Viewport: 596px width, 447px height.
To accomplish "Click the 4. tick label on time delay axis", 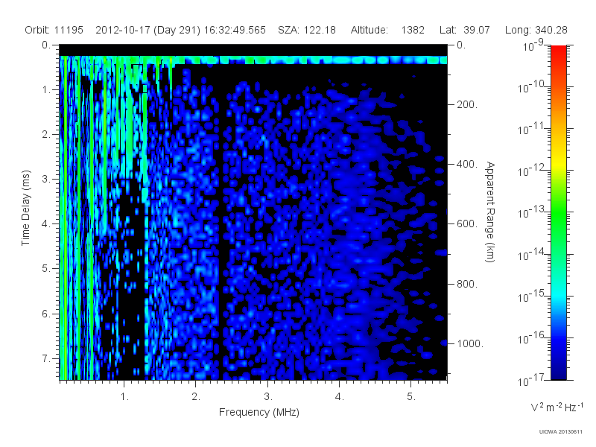I will [46, 224].
